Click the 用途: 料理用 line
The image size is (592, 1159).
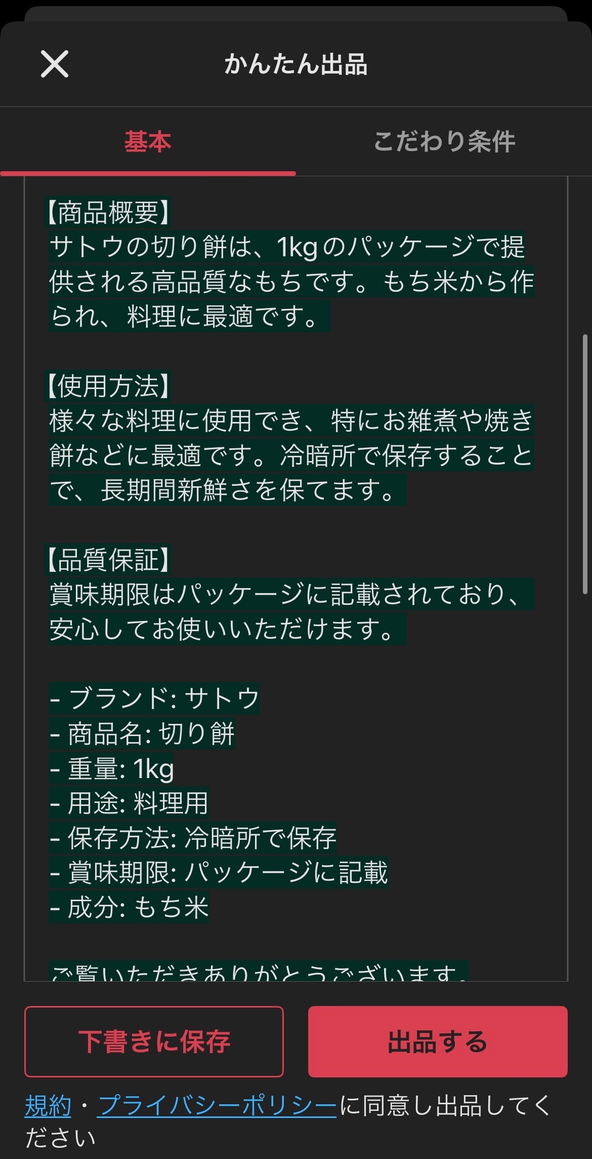click(129, 803)
